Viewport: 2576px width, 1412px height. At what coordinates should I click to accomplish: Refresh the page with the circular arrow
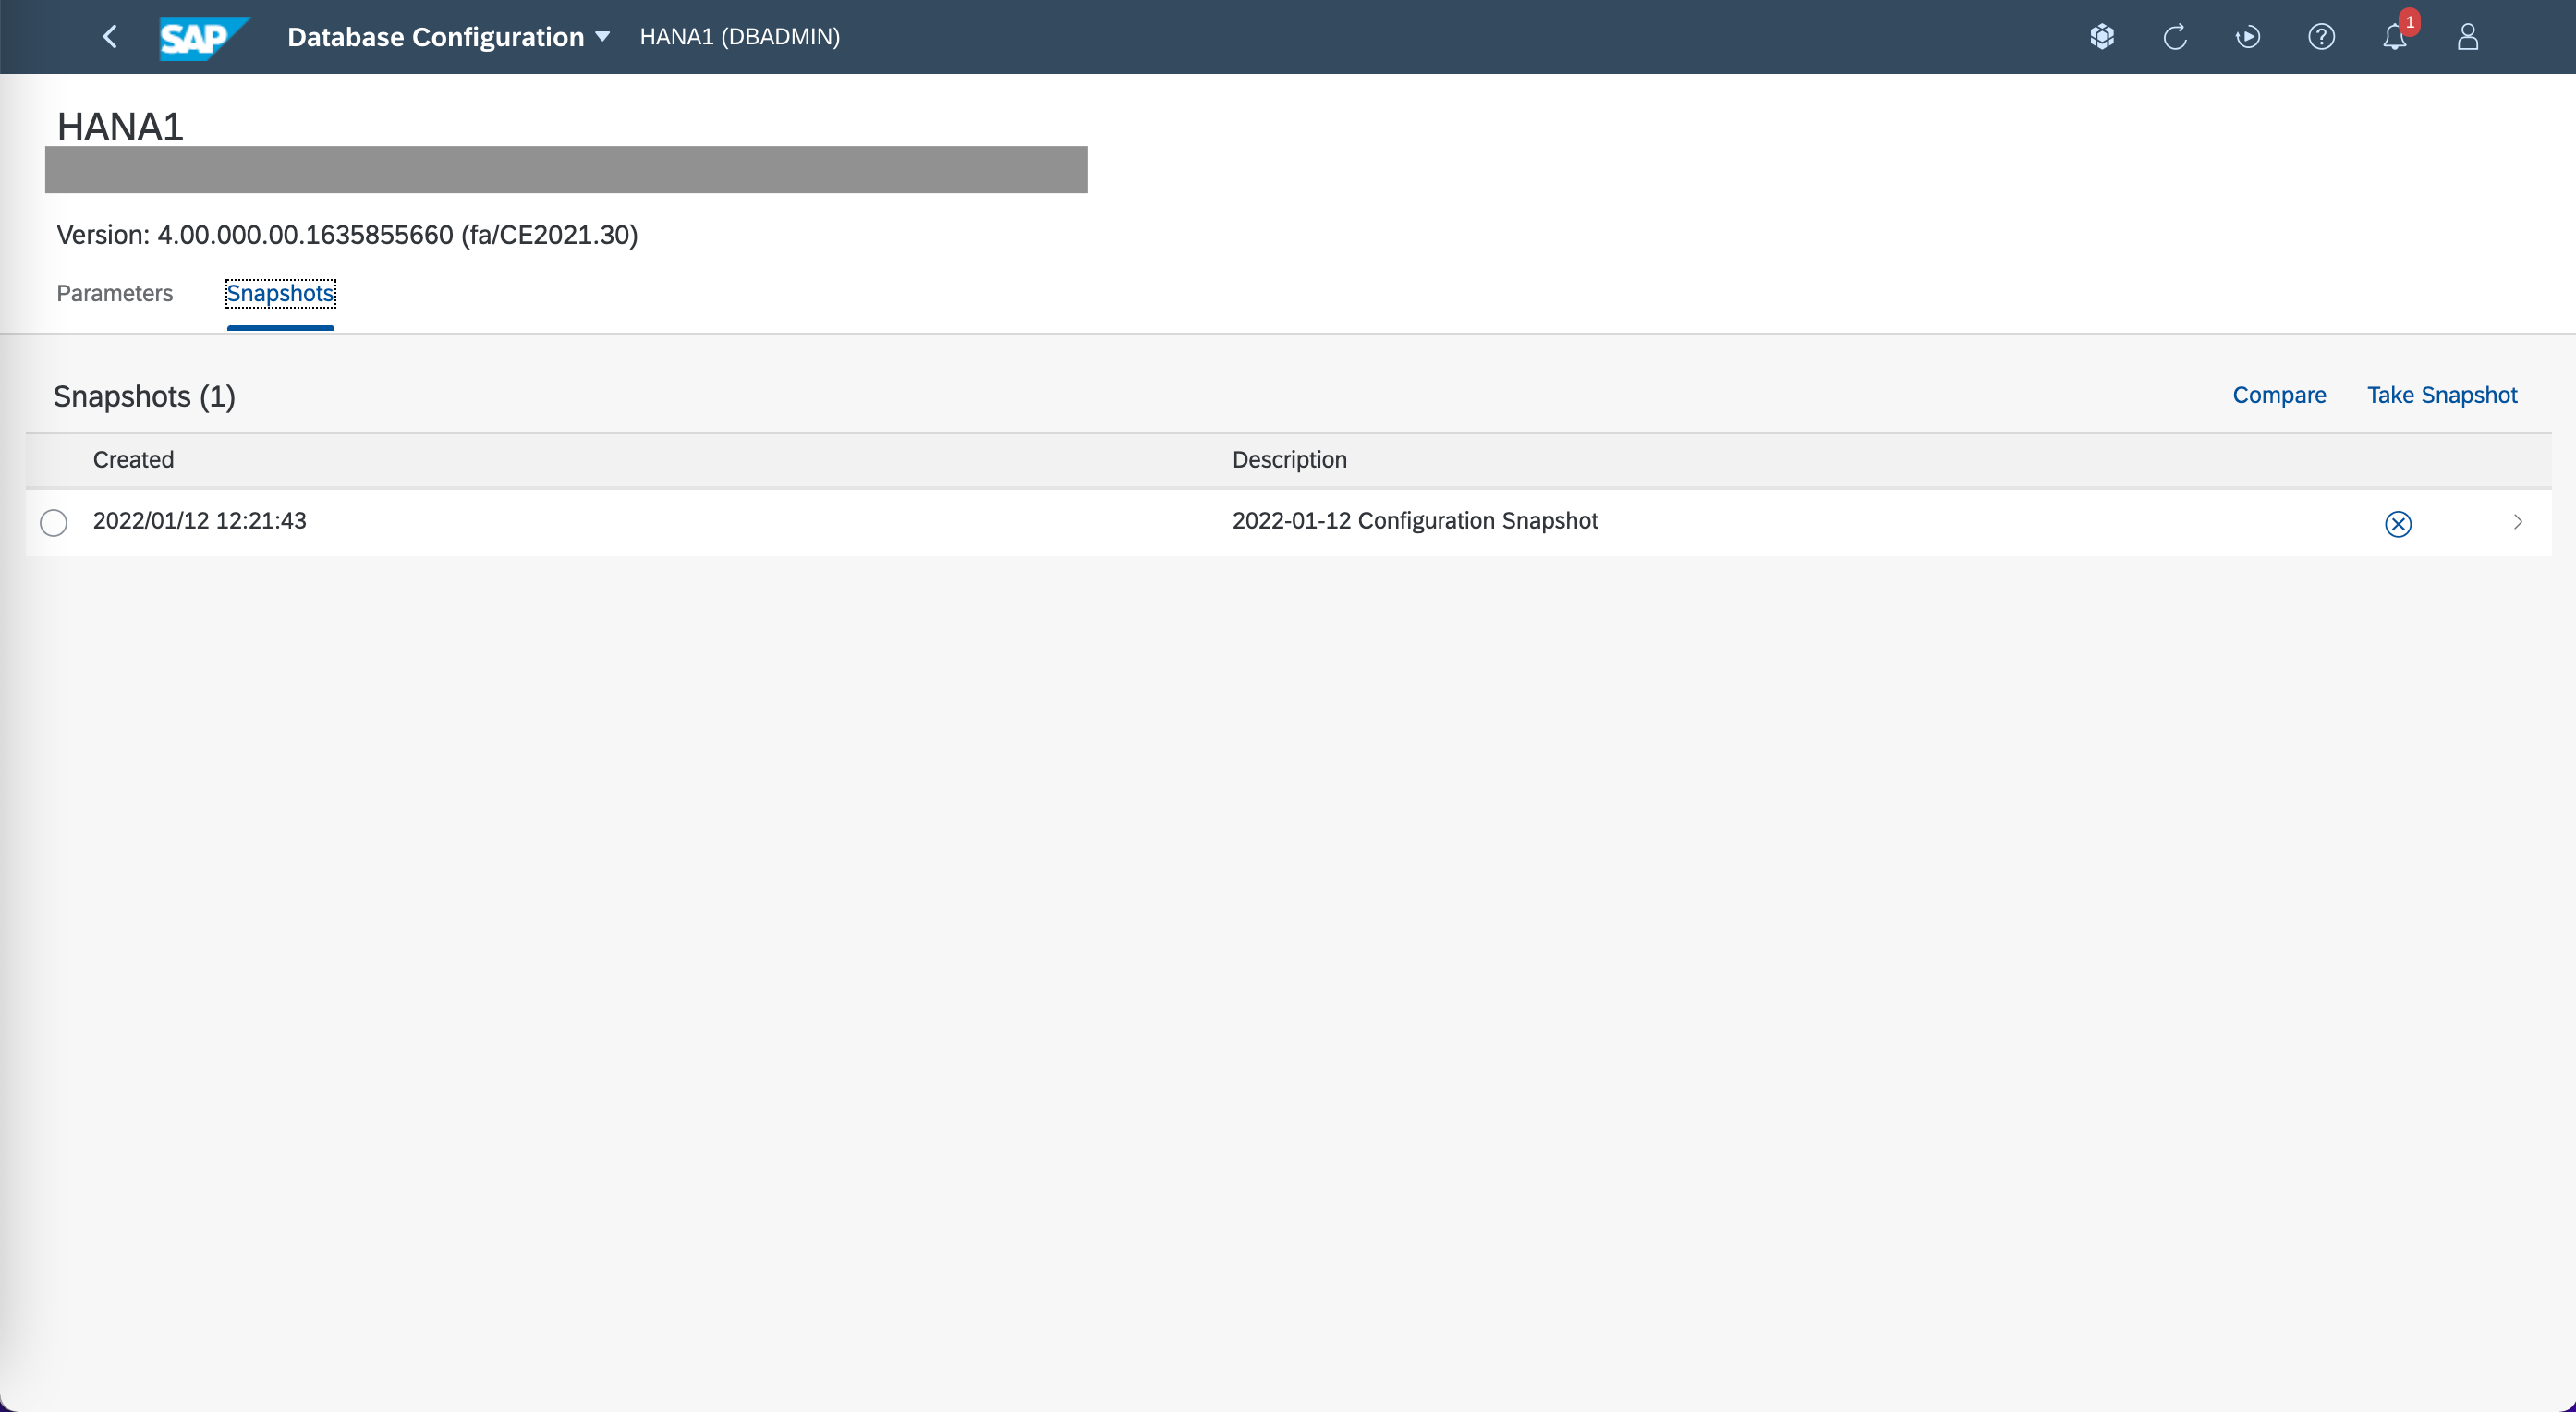point(2175,37)
